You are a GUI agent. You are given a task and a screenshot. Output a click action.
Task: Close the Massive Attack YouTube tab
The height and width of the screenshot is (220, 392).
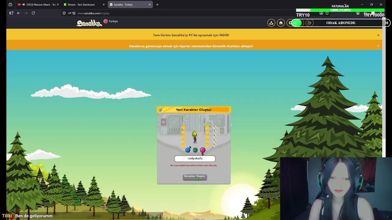[58, 5]
